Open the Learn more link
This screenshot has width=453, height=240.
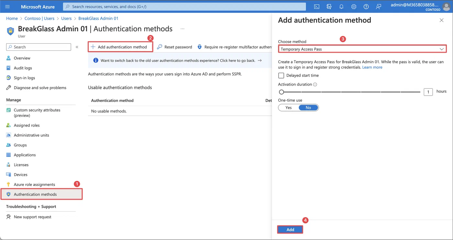tap(372, 67)
